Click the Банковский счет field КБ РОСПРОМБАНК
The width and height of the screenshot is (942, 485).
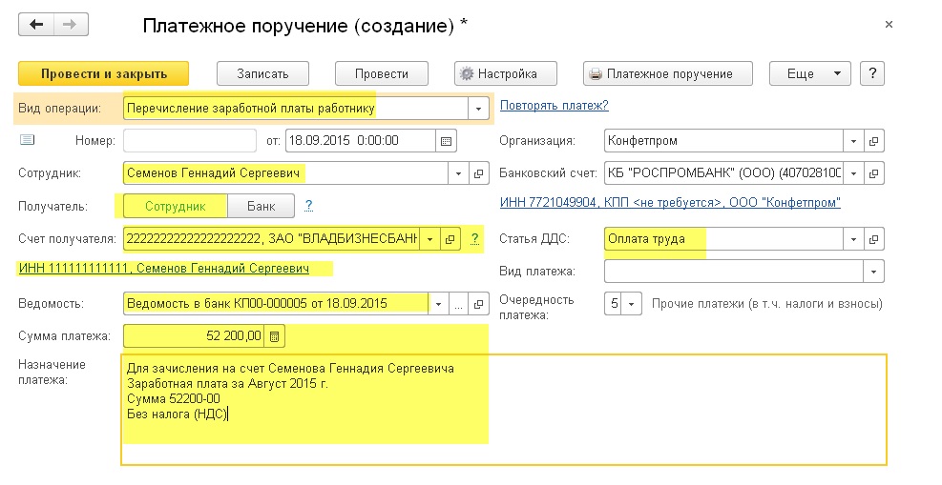point(724,173)
